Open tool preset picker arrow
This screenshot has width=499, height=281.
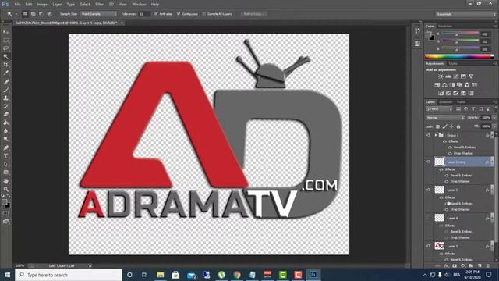click(x=16, y=14)
